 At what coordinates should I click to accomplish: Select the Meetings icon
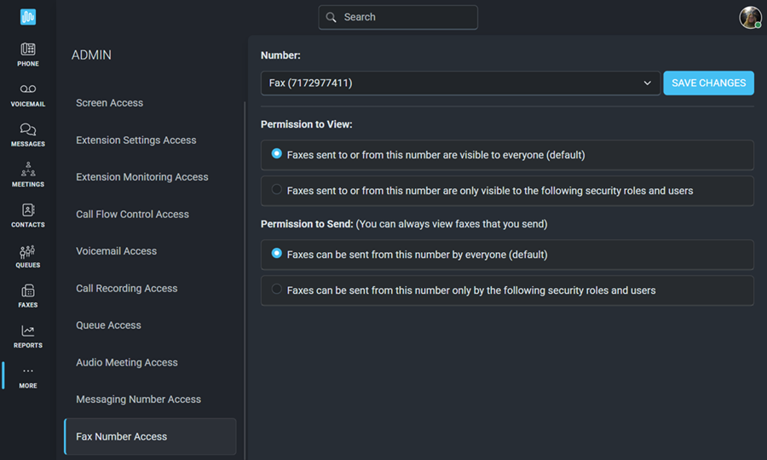click(x=28, y=170)
